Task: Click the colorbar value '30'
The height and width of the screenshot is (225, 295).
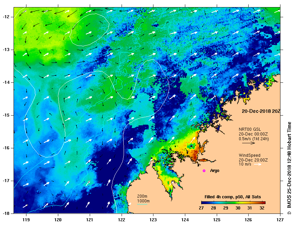Action: point(238,208)
